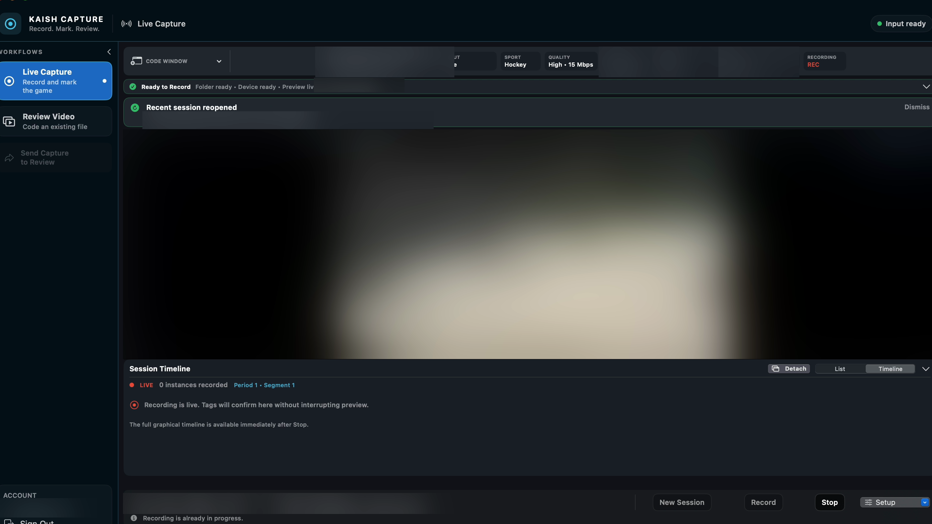Click the green Ready to Record check icon
This screenshot has height=524, width=932.
133,87
